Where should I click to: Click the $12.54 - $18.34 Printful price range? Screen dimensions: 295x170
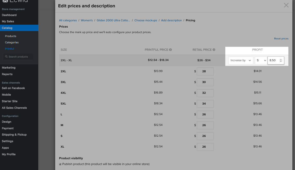pos(158,60)
